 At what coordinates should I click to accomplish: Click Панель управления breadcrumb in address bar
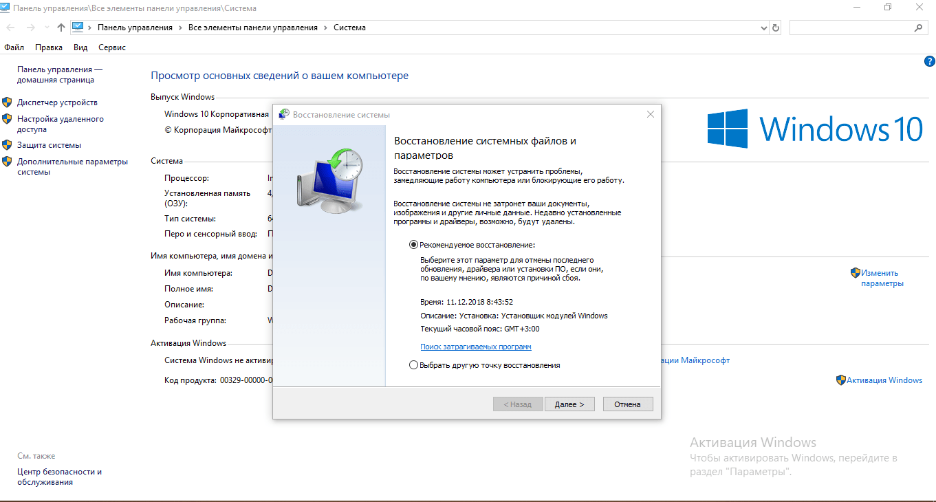pos(135,28)
